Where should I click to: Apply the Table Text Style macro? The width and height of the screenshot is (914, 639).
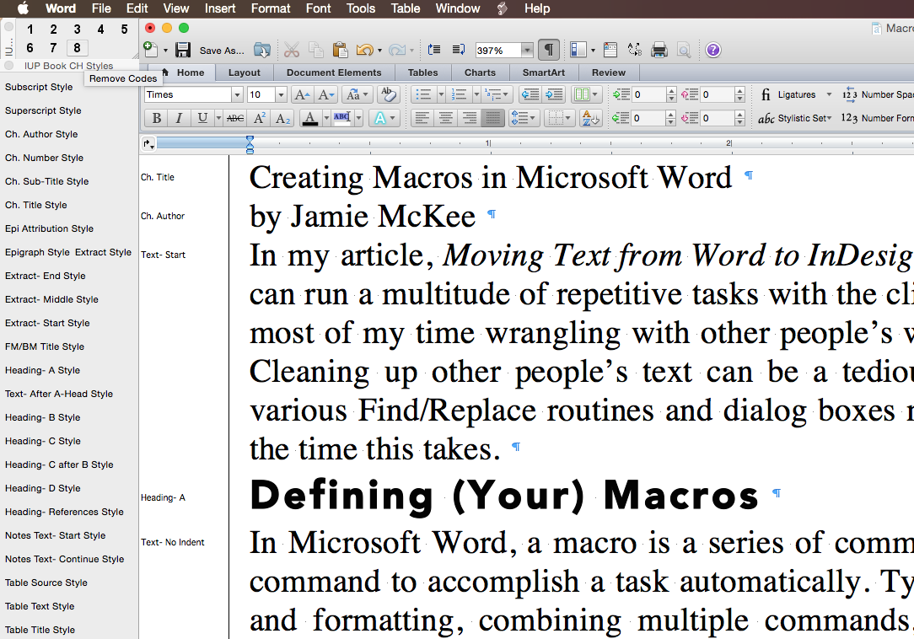40,606
